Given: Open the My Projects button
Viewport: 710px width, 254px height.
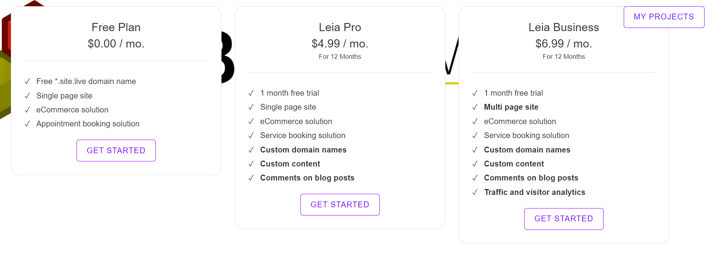Looking at the screenshot, I should pos(663,17).
